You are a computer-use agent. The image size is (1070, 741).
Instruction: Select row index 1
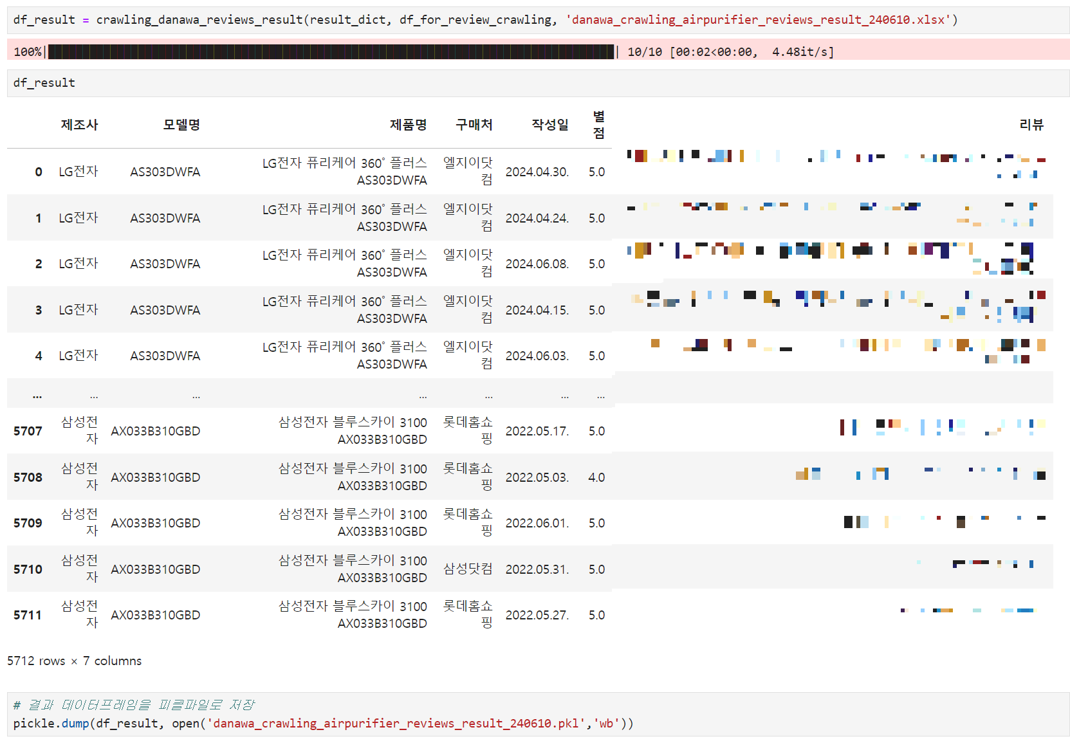(x=39, y=218)
